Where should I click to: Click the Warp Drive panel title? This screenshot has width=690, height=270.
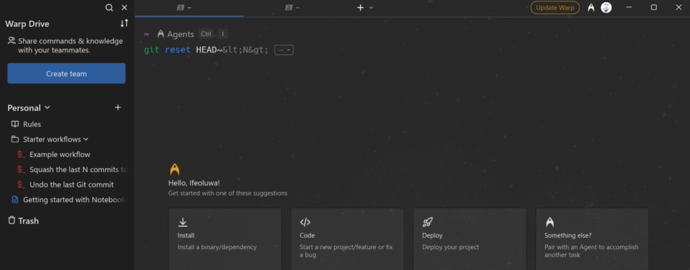(x=27, y=24)
